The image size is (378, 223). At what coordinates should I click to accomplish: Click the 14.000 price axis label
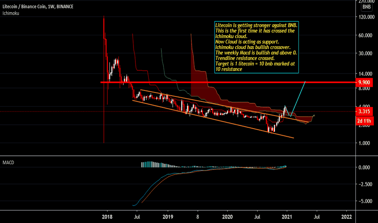(365, 74)
